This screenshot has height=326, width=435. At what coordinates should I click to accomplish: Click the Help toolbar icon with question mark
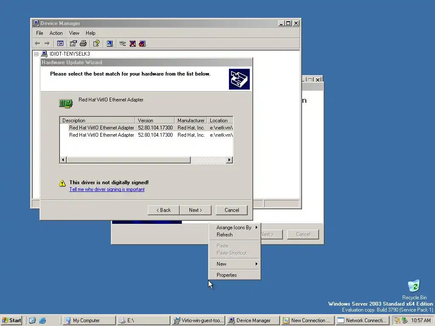(96, 44)
